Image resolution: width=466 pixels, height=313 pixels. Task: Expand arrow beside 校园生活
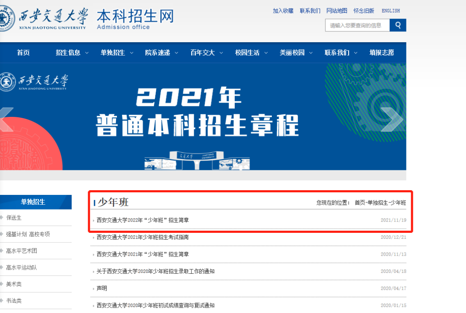click(266, 53)
